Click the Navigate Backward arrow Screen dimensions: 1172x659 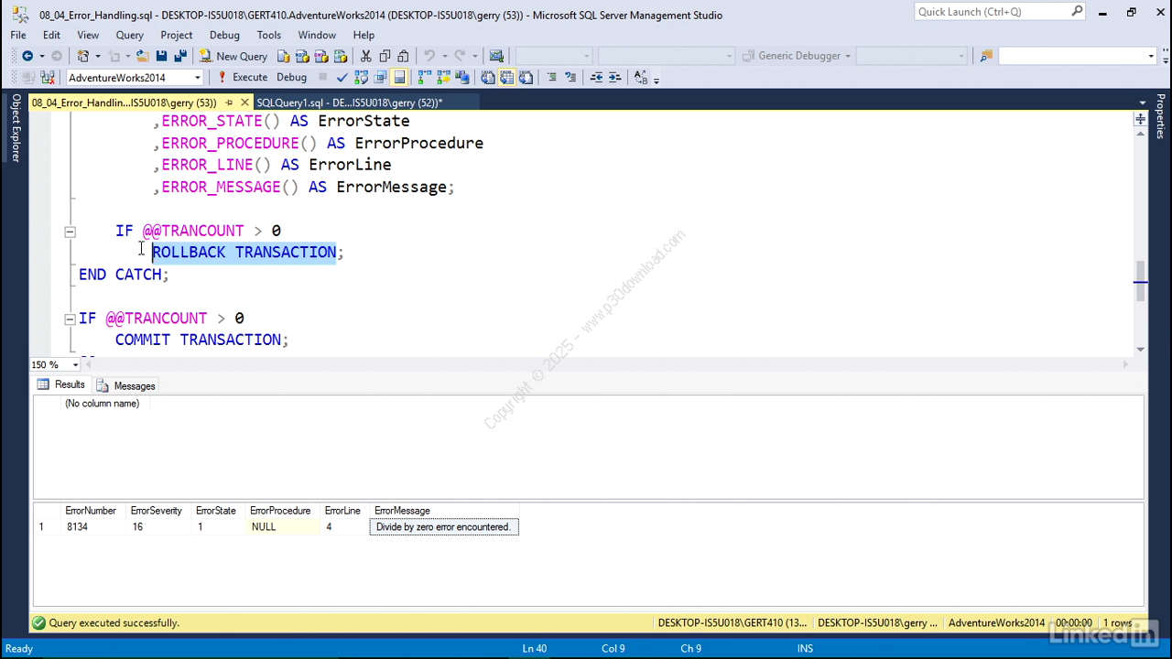coord(27,56)
